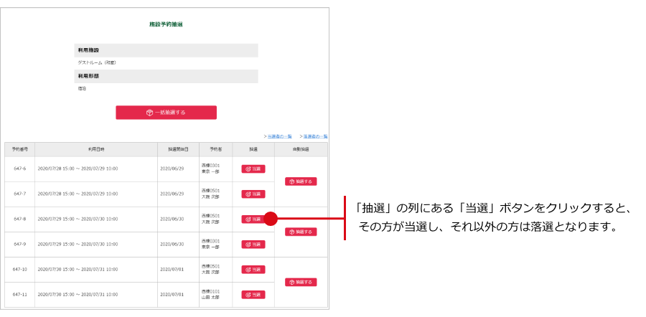Click the 利用施設 section heading
This screenshot has width=646, height=317.
pos(89,50)
